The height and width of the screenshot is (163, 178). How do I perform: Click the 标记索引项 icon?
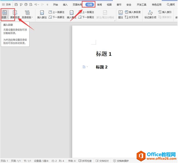click(x=150, y=13)
